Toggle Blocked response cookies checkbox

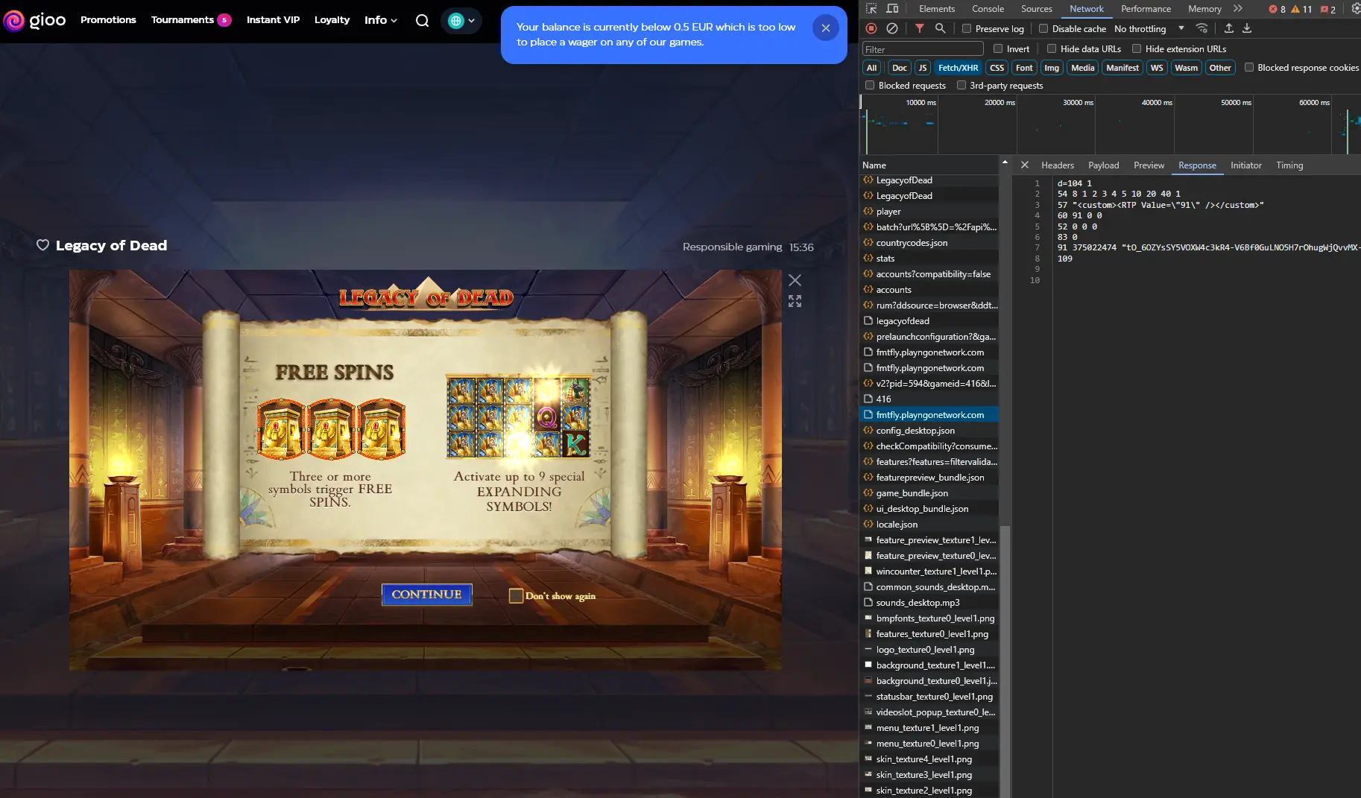pyautogui.click(x=1249, y=67)
